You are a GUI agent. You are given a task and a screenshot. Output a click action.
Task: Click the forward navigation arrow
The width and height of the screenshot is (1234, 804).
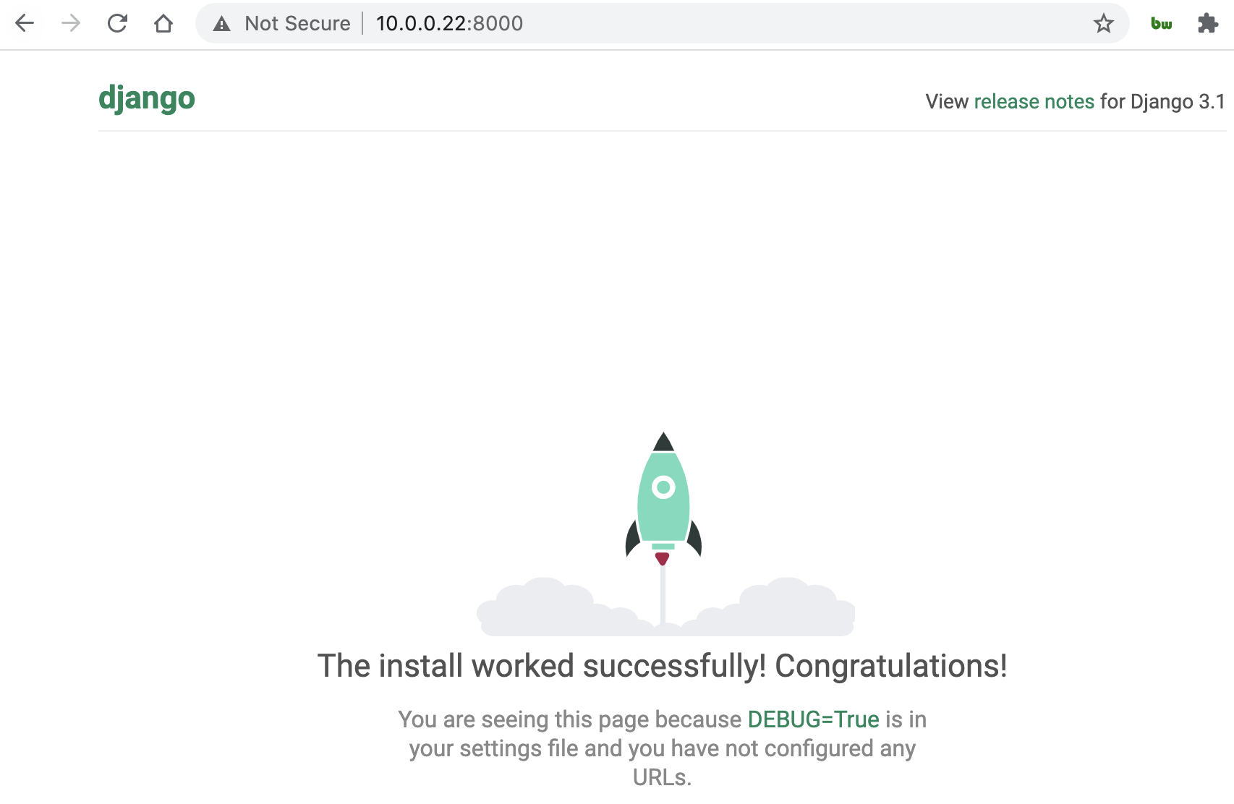(71, 23)
